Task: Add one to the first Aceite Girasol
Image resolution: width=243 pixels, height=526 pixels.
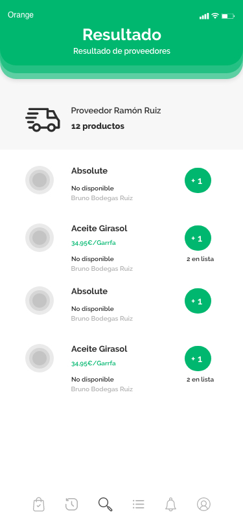Action: pos(198,238)
